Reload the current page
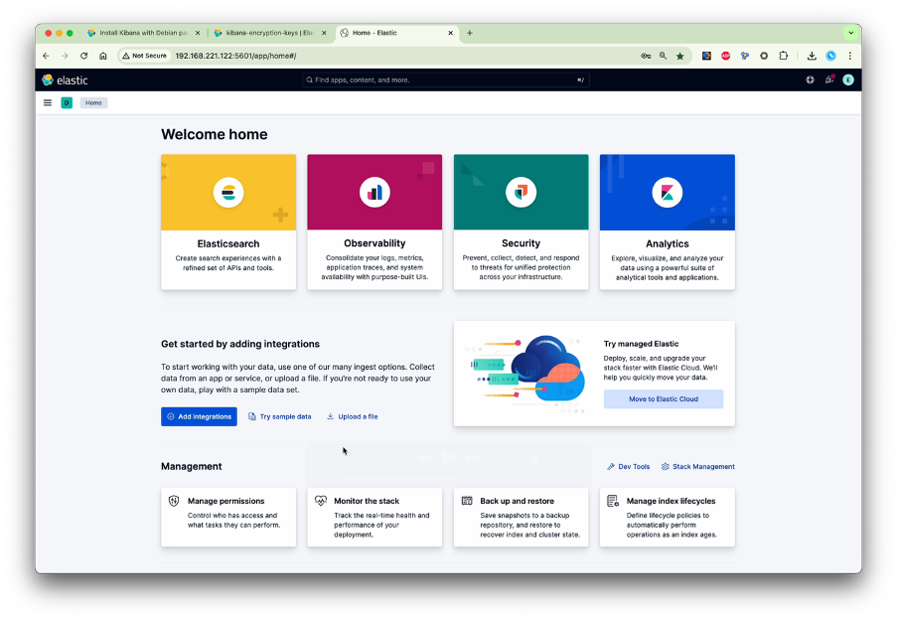 [x=84, y=56]
